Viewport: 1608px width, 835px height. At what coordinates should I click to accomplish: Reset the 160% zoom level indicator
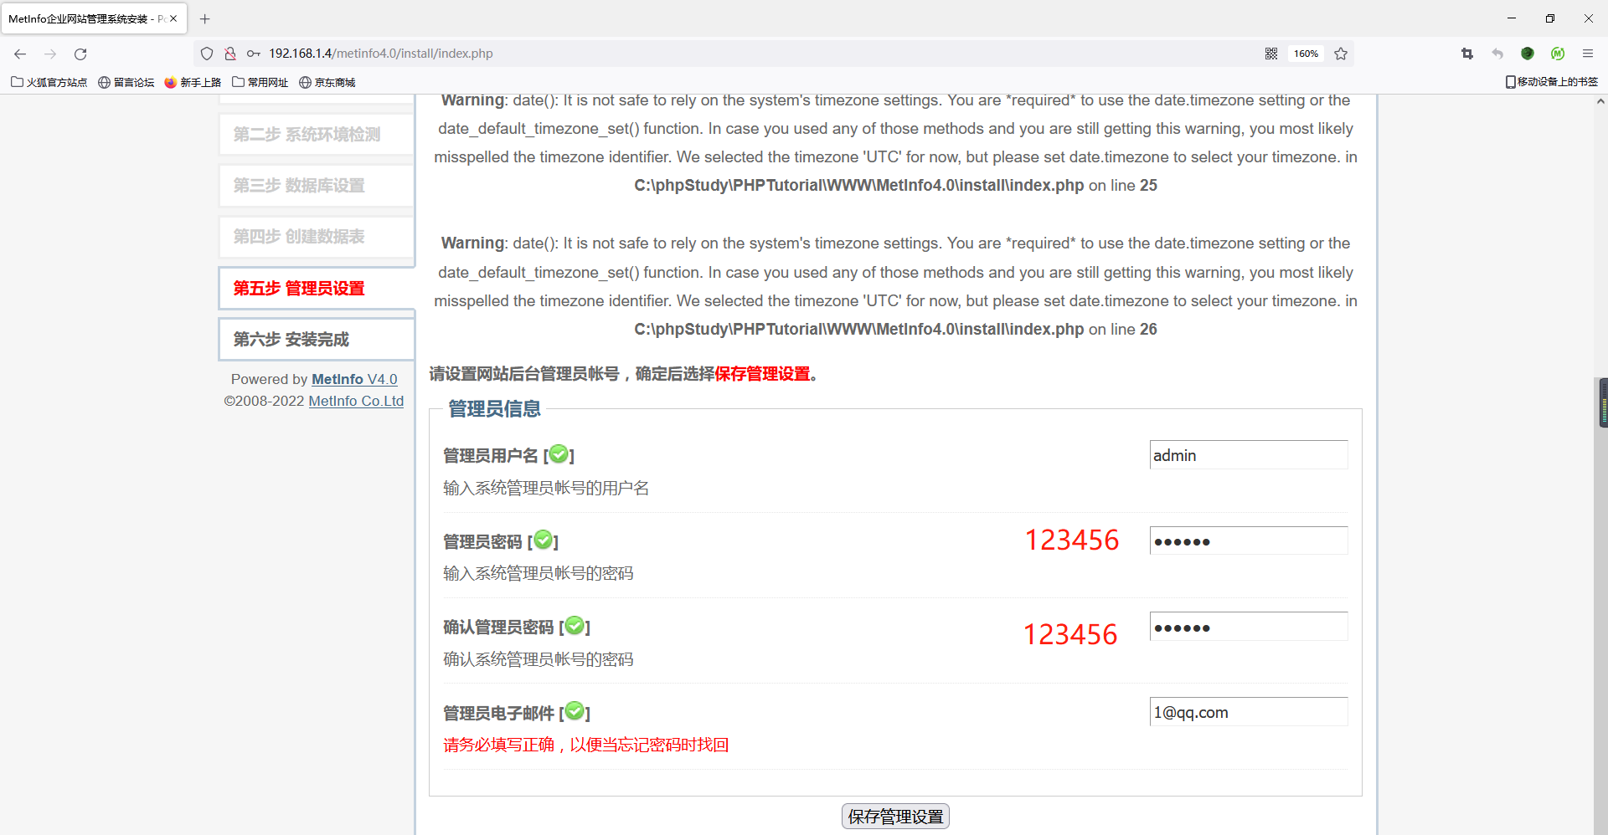1306,54
